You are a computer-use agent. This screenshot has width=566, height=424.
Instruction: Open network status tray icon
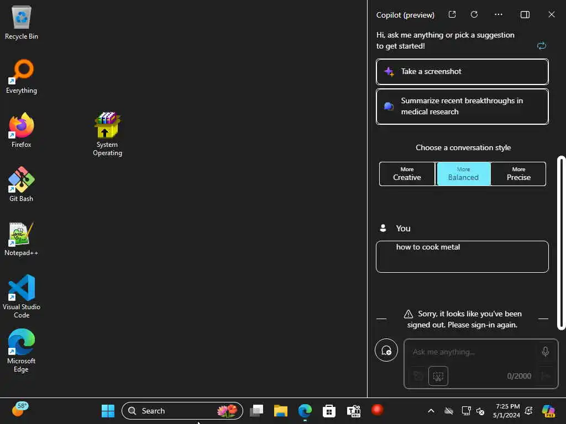[x=466, y=411]
